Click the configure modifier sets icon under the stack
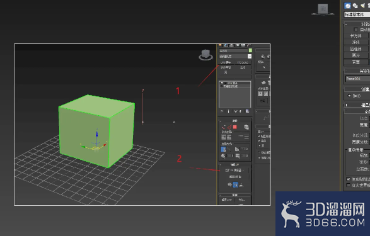Screen dimensions: 370x236 (x=247, y=111)
